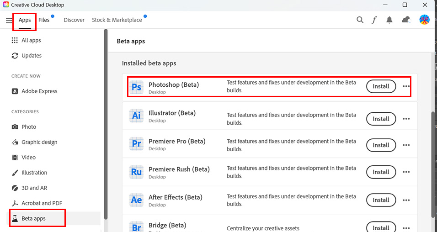Open the user account avatar
The height and width of the screenshot is (232, 437).
[425, 20]
